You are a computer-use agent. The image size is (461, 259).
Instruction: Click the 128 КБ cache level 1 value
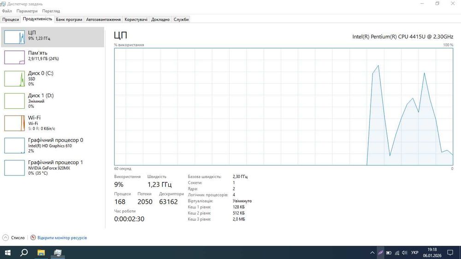[238, 207]
